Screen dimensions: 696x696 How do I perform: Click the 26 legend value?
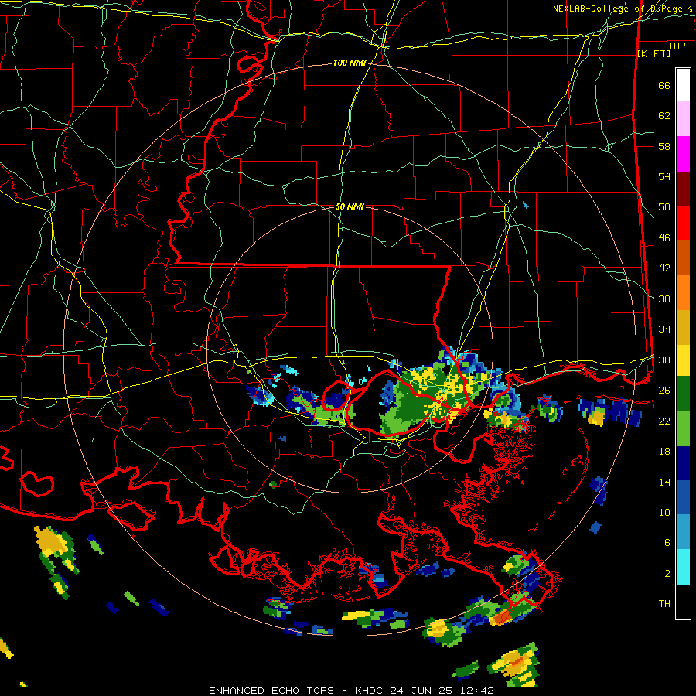pos(664,391)
